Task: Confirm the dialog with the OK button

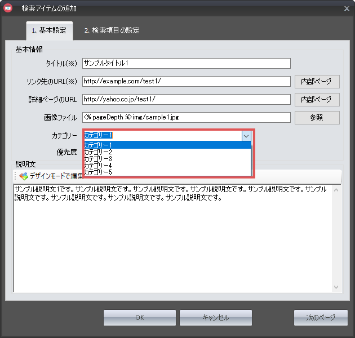Action: [139, 318]
